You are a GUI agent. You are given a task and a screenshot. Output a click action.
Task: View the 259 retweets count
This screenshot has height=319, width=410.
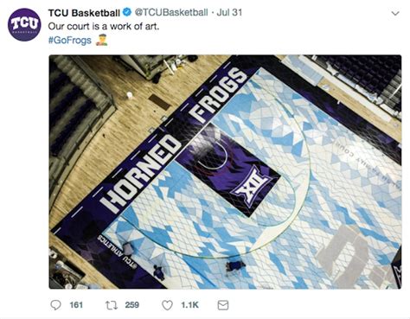point(132,305)
